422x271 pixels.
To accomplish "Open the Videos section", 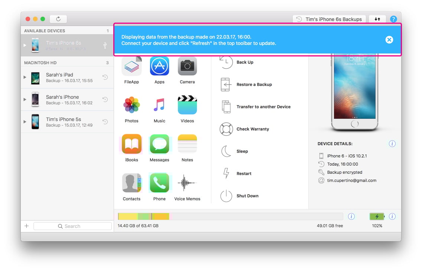I will point(187,105).
